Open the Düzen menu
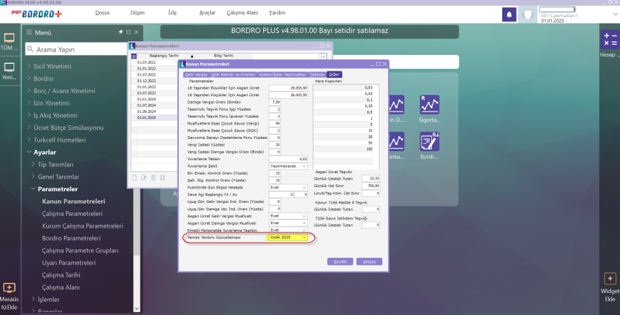 coord(137,12)
